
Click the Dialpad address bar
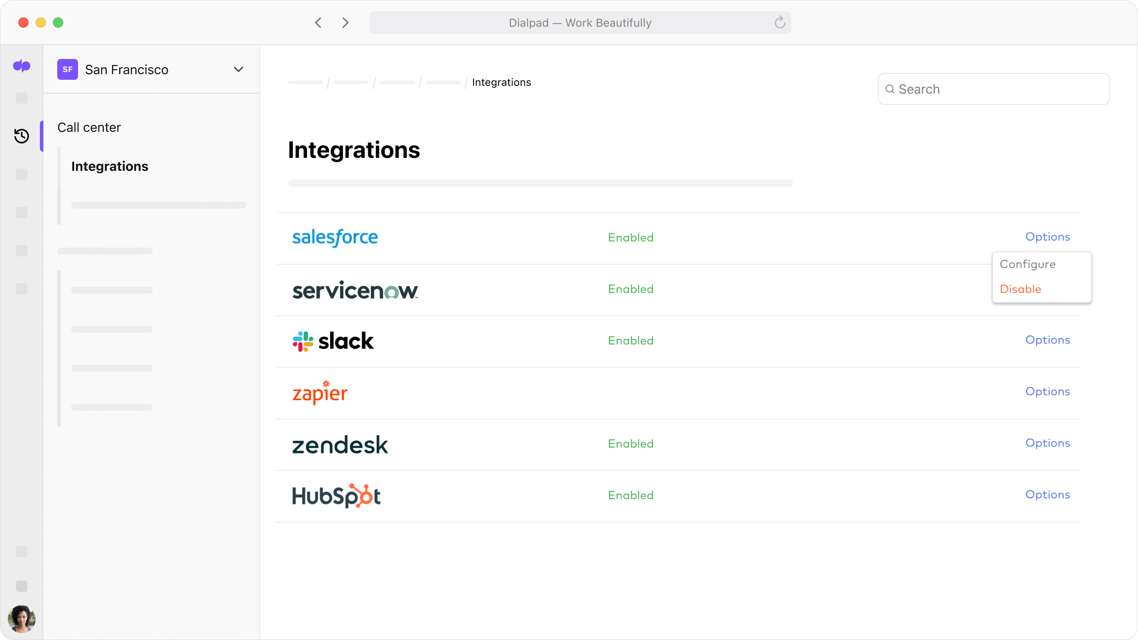click(580, 23)
